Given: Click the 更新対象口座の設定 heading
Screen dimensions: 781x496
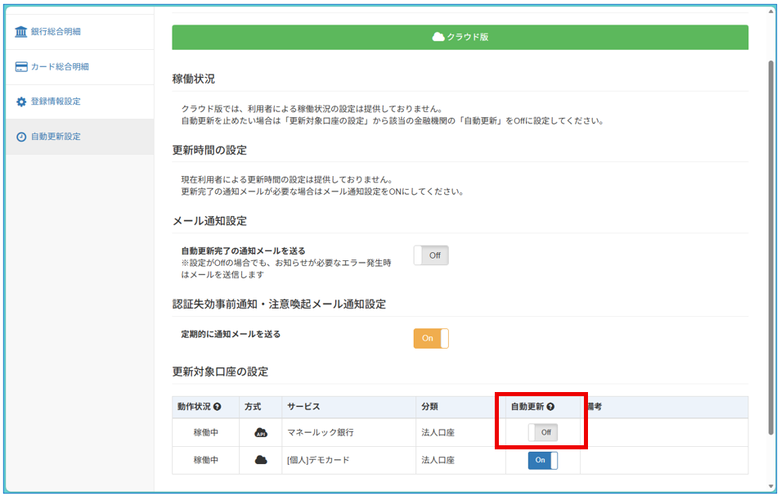Looking at the screenshot, I should click(220, 372).
